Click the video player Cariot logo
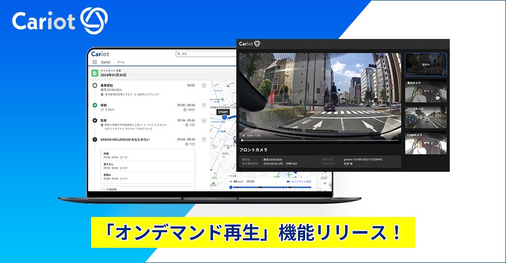506x263 pixels. (249, 43)
